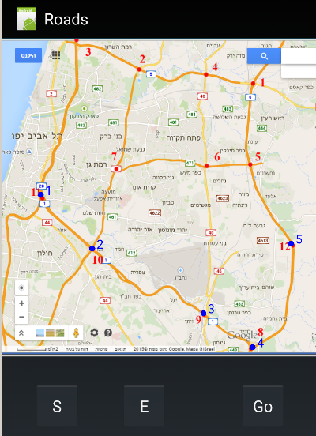The image size is (316, 436).
Task: Click the brown road 4613 shield
Action: [263, 240]
